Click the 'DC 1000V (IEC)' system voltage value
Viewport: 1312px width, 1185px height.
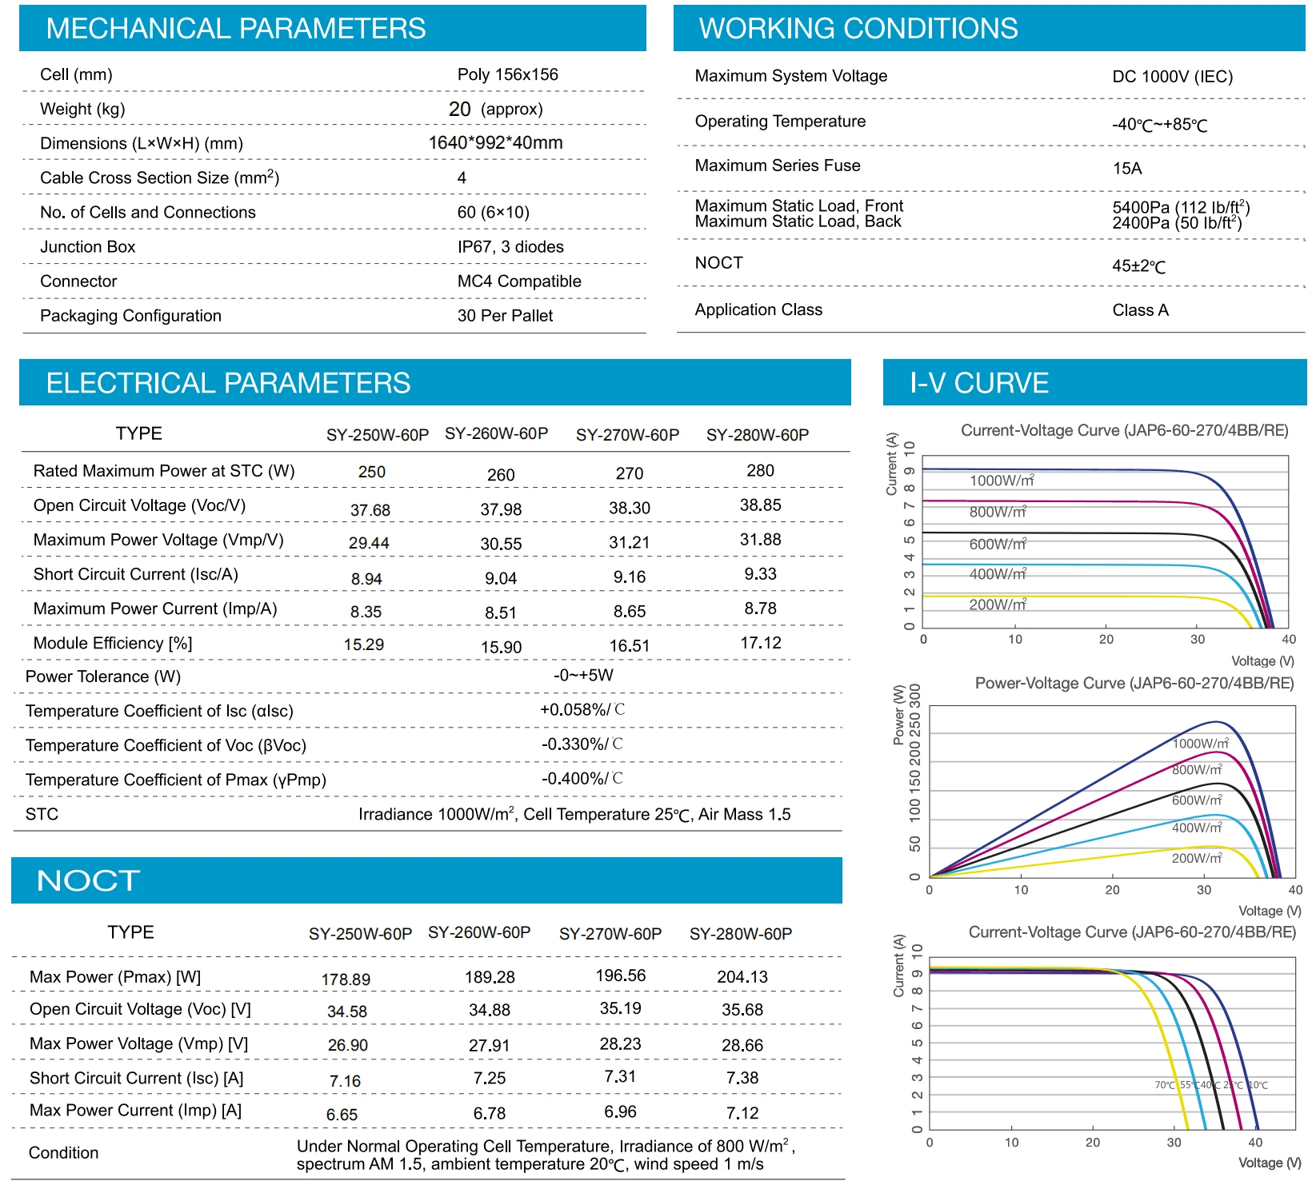(1173, 77)
